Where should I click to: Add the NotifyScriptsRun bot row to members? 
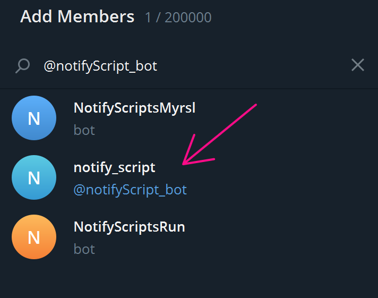239,237
